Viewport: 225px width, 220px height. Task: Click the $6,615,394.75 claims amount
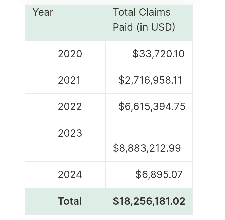[x=152, y=107]
